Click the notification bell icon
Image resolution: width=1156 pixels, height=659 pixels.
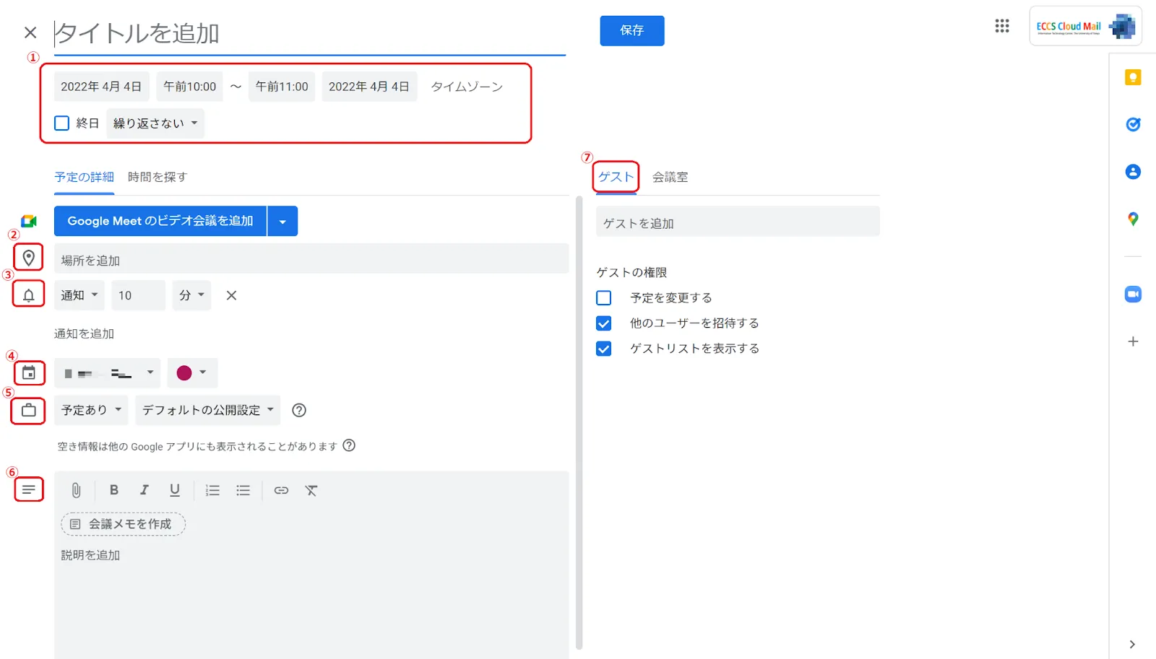(x=28, y=294)
